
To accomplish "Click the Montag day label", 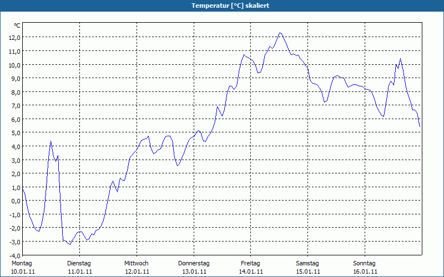I will coord(22,263).
